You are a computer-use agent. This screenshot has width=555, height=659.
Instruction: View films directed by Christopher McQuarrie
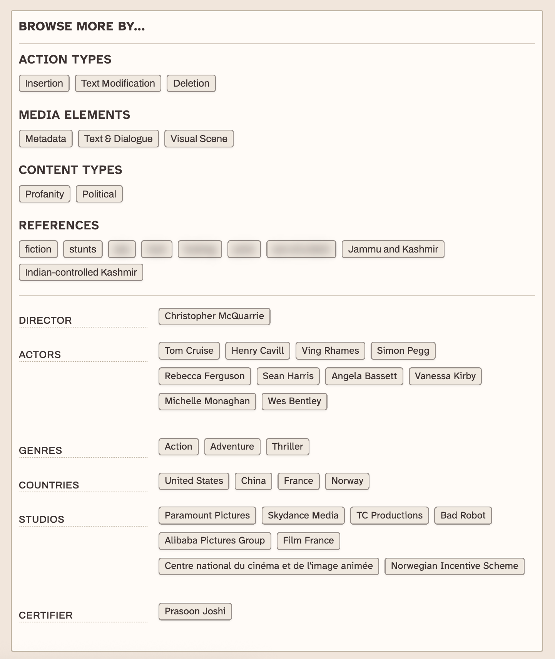pos(214,316)
